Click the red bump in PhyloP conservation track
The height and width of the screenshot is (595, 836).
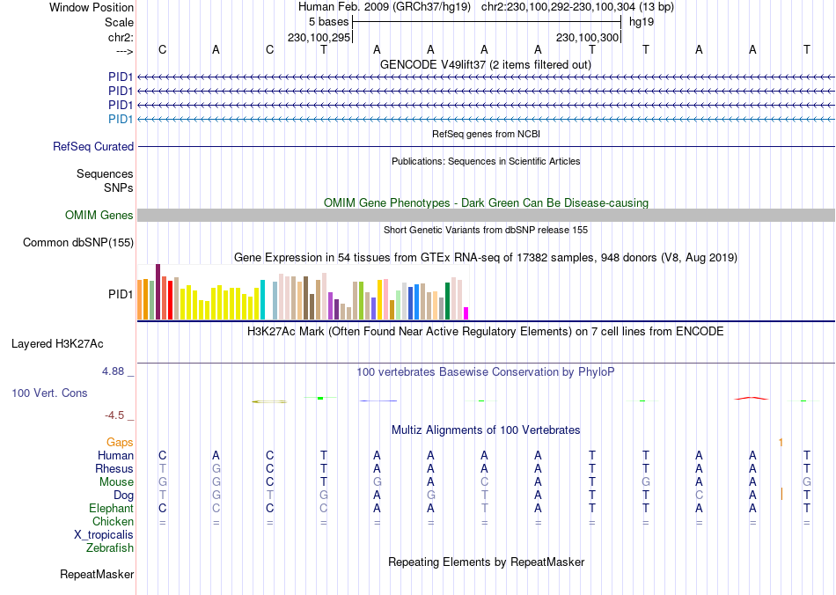[752, 398]
